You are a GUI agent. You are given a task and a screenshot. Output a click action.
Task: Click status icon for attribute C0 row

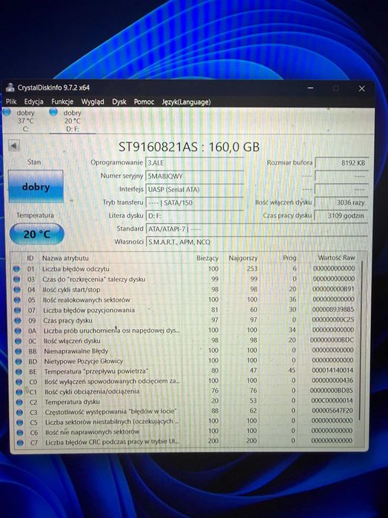pos(19,382)
